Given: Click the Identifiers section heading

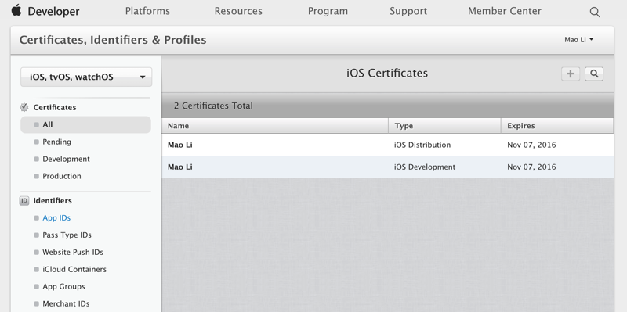Looking at the screenshot, I should [53, 201].
